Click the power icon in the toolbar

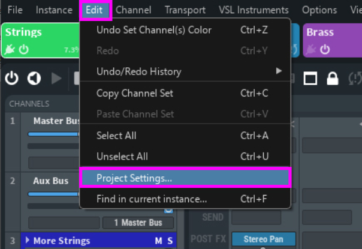point(12,78)
